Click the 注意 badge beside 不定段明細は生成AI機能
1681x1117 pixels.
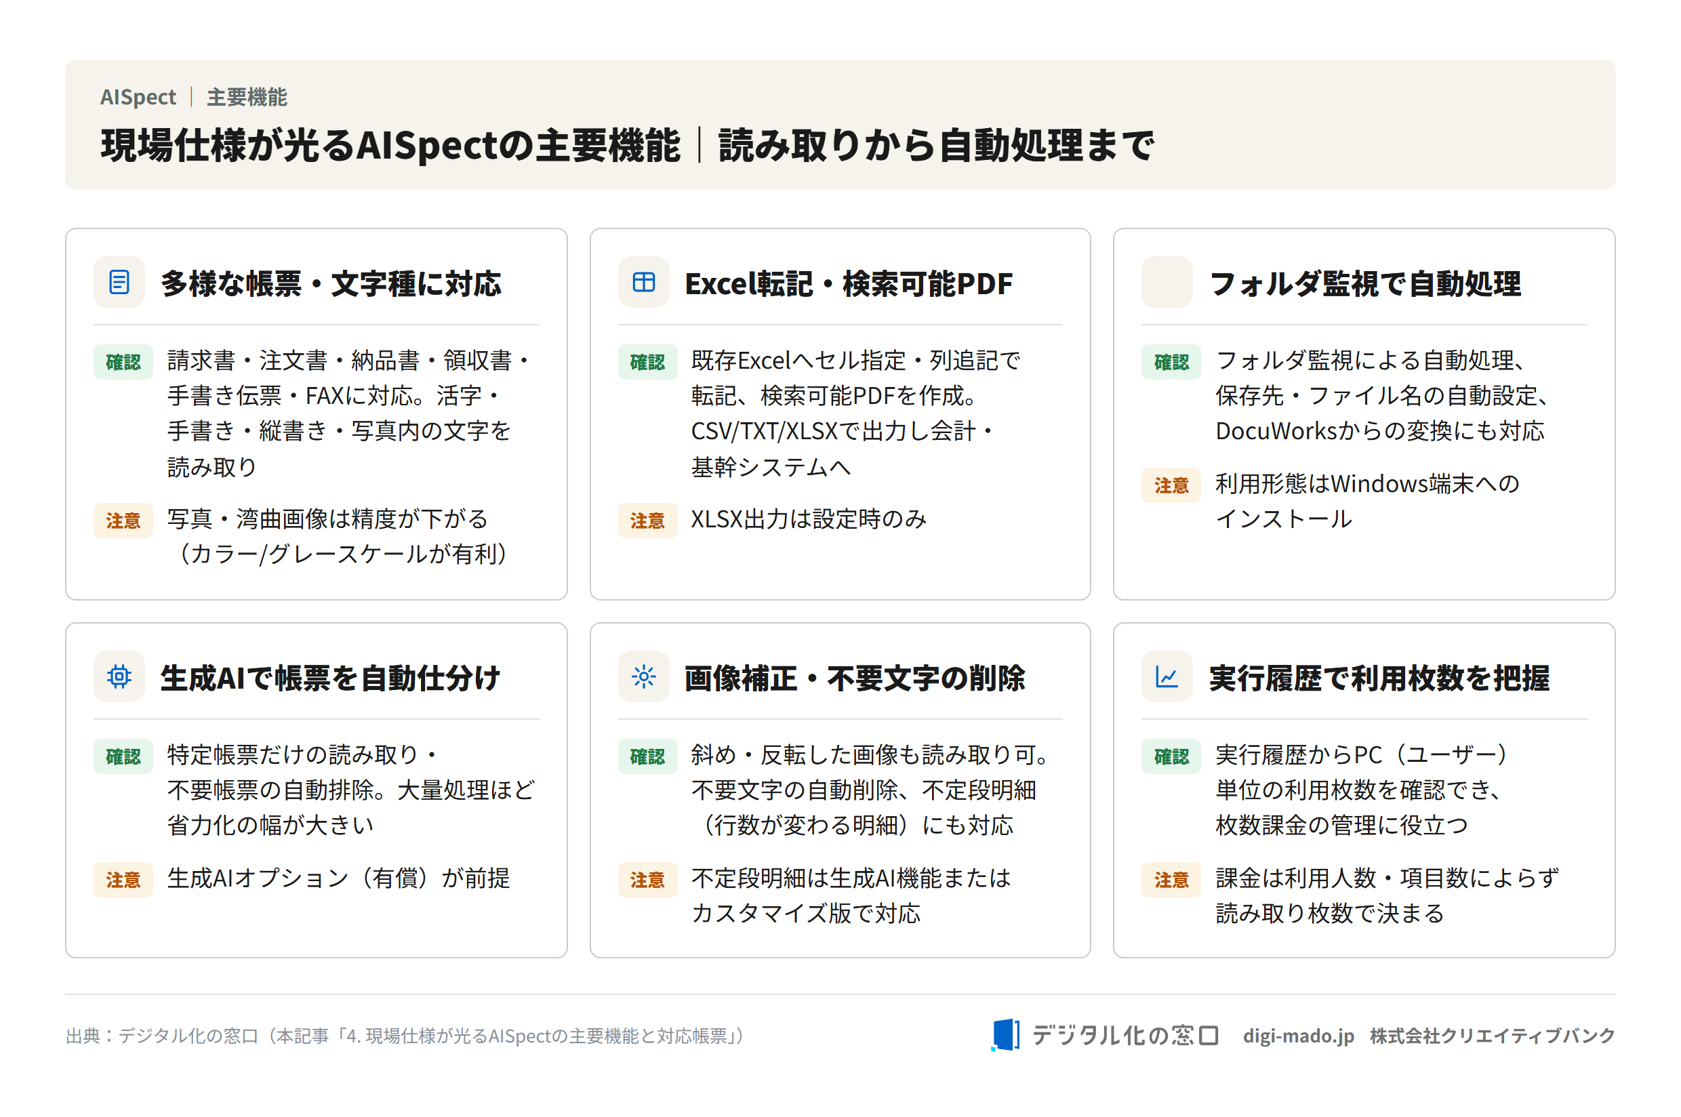pos(647,880)
